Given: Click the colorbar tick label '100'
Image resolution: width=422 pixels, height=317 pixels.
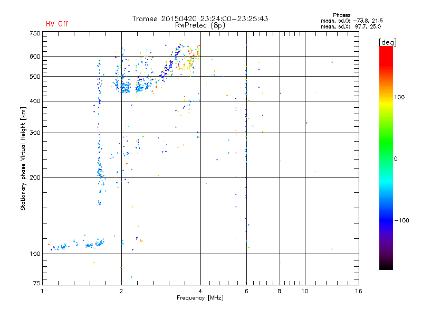Looking at the screenshot, I should (x=399, y=97).
